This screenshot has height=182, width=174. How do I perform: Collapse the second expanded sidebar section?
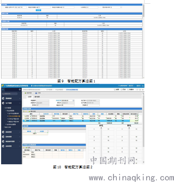point(20,103)
